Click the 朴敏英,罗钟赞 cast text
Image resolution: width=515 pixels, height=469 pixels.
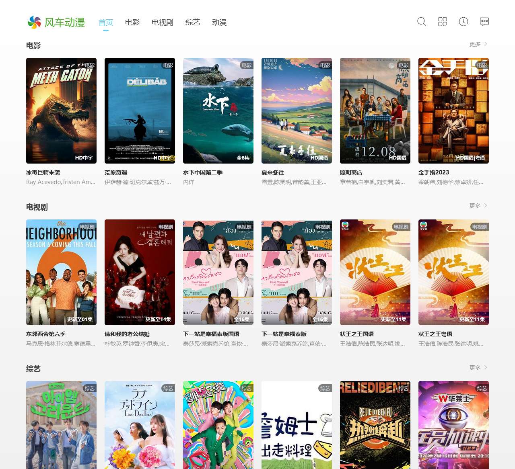(137, 344)
